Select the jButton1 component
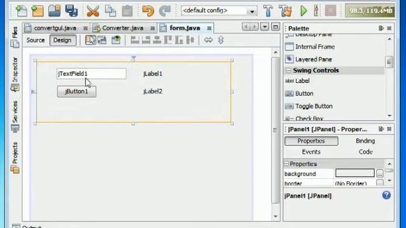This screenshot has width=406, height=228. point(77,91)
